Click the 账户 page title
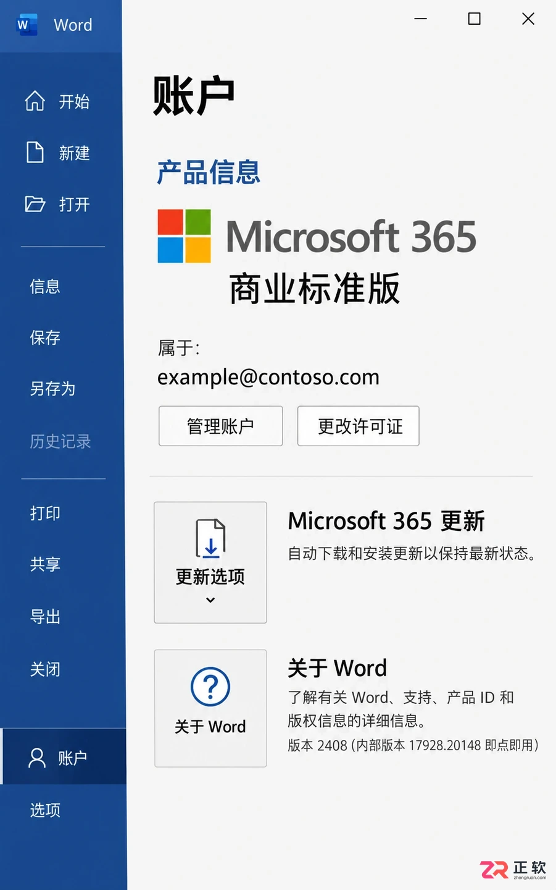The image size is (556, 890). 194,96
